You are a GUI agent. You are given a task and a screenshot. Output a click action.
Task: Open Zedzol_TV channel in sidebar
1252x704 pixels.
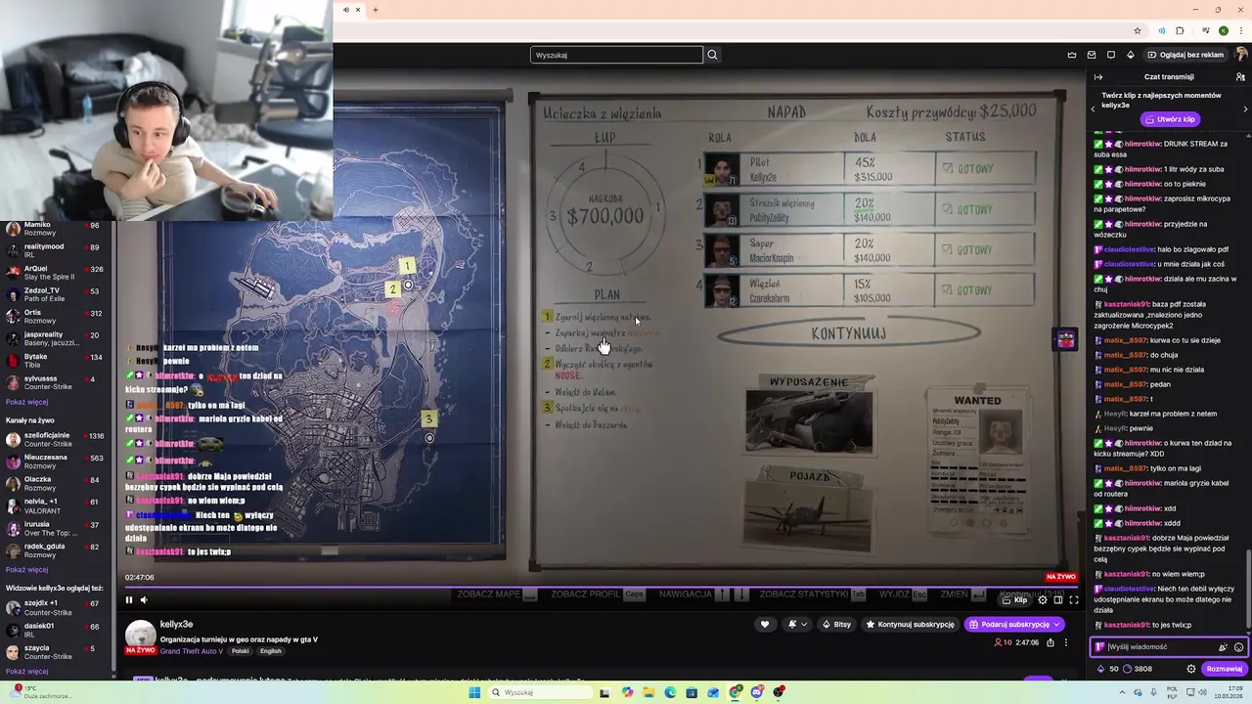pyautogui.click(x=58, y=294)
